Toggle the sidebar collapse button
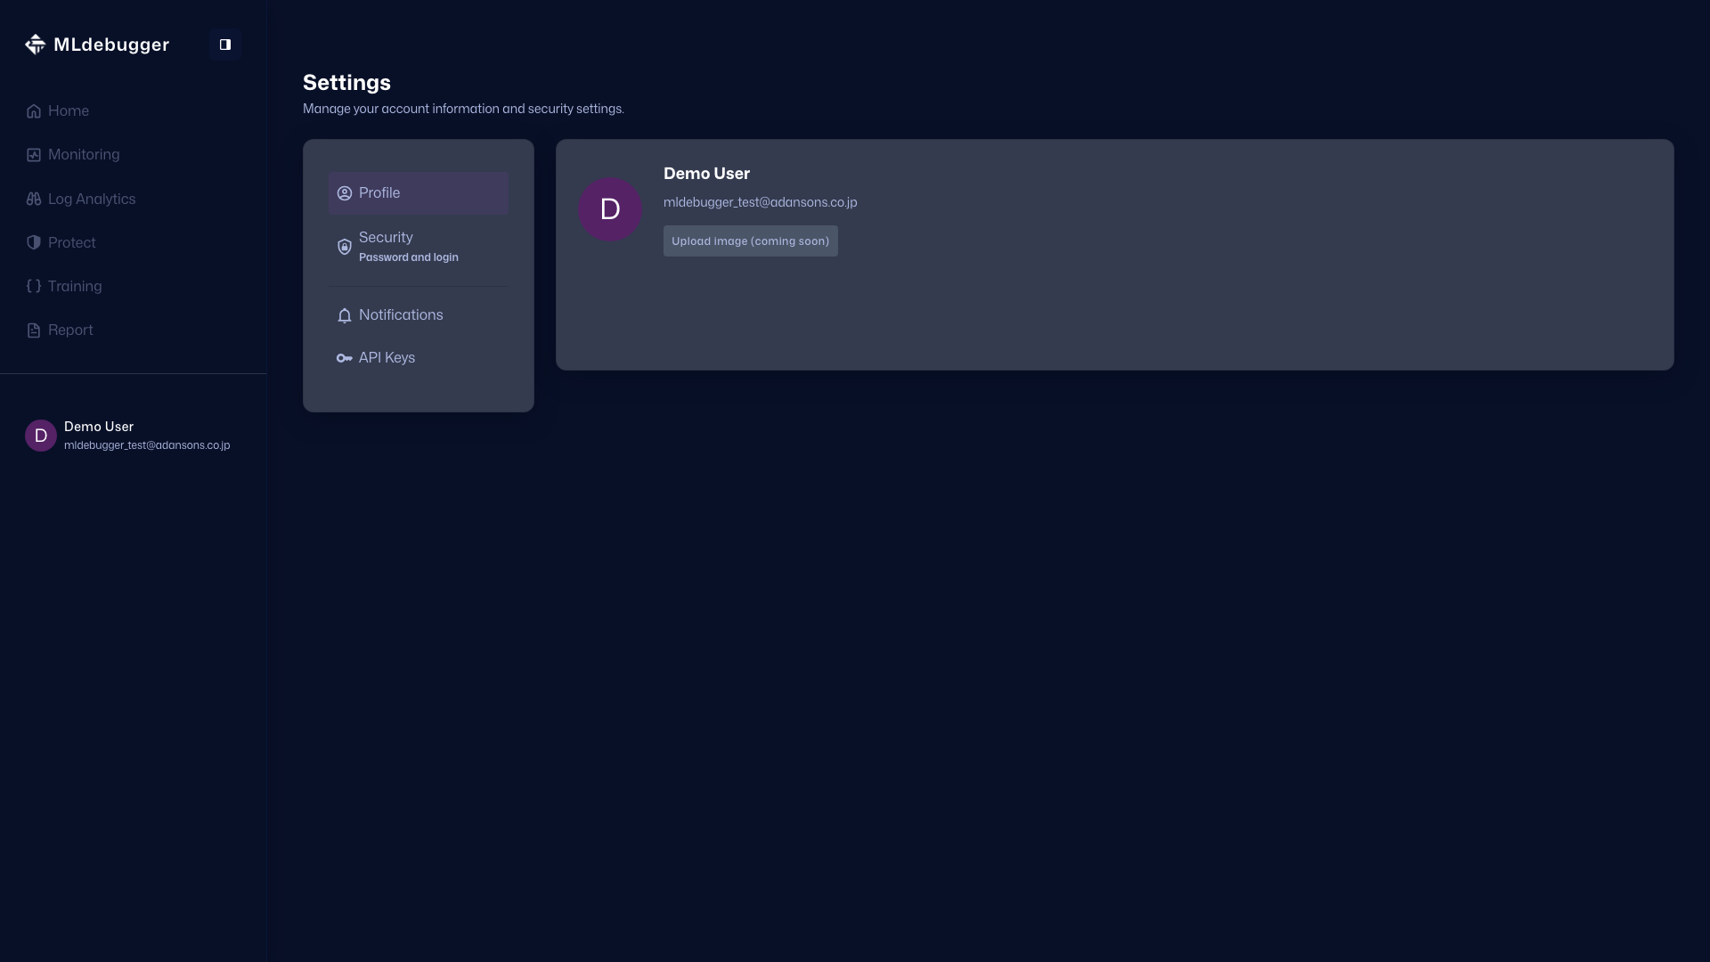Image resolution: width=1710 pixels, height=962 pixels. click(x=225, y=45)
